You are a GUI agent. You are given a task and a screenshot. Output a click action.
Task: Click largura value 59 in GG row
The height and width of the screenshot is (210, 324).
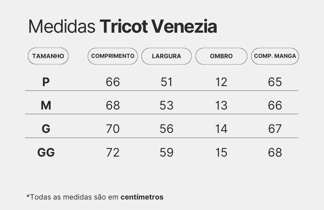tap(166, 152)
